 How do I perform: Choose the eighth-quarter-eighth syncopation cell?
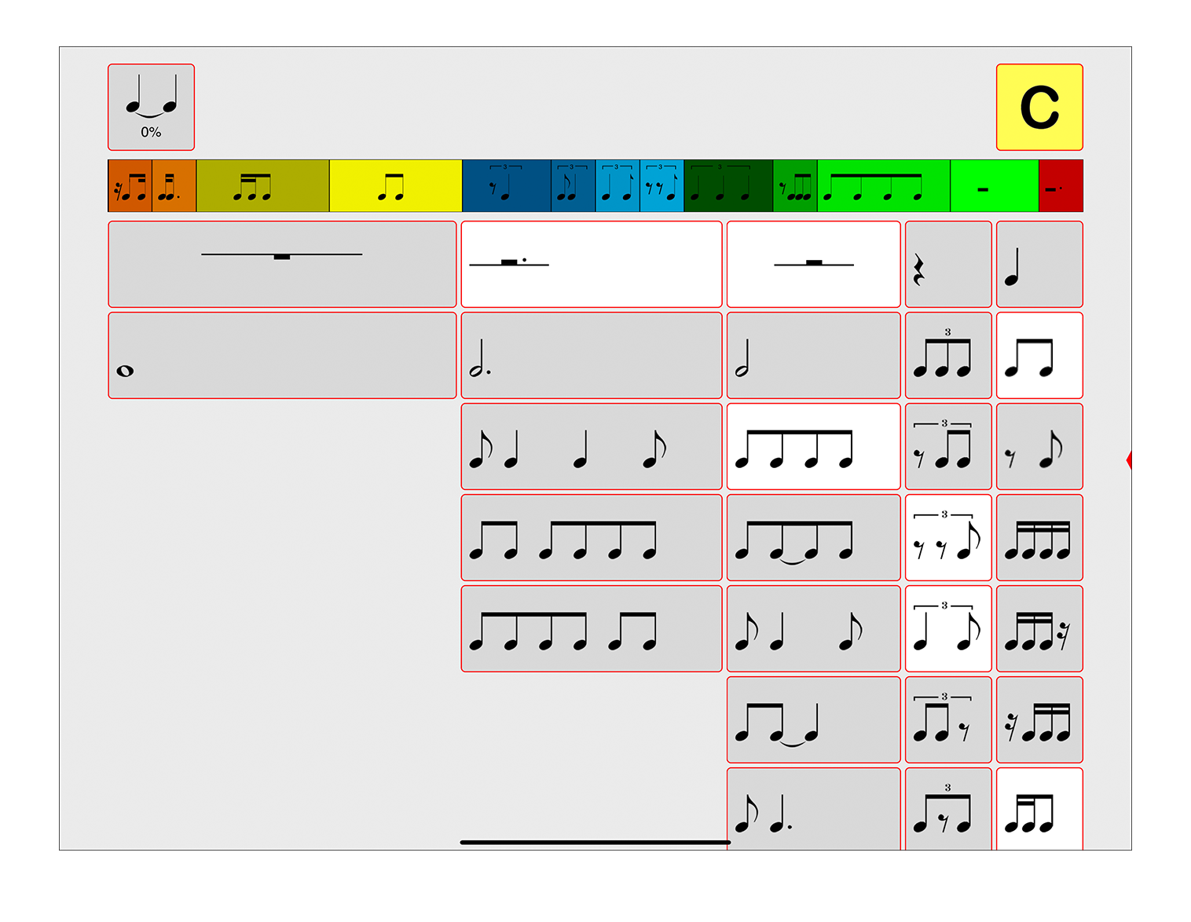[x=814, y=628]
